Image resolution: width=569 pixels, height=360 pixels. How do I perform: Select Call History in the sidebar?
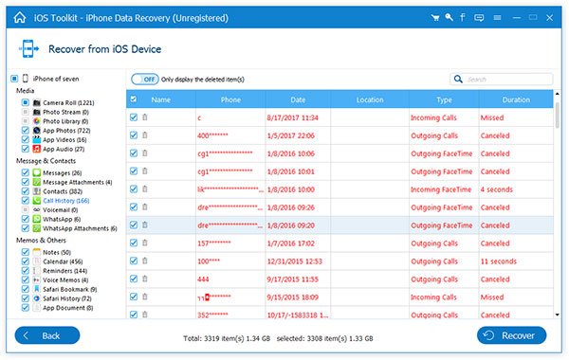(66, 201)
